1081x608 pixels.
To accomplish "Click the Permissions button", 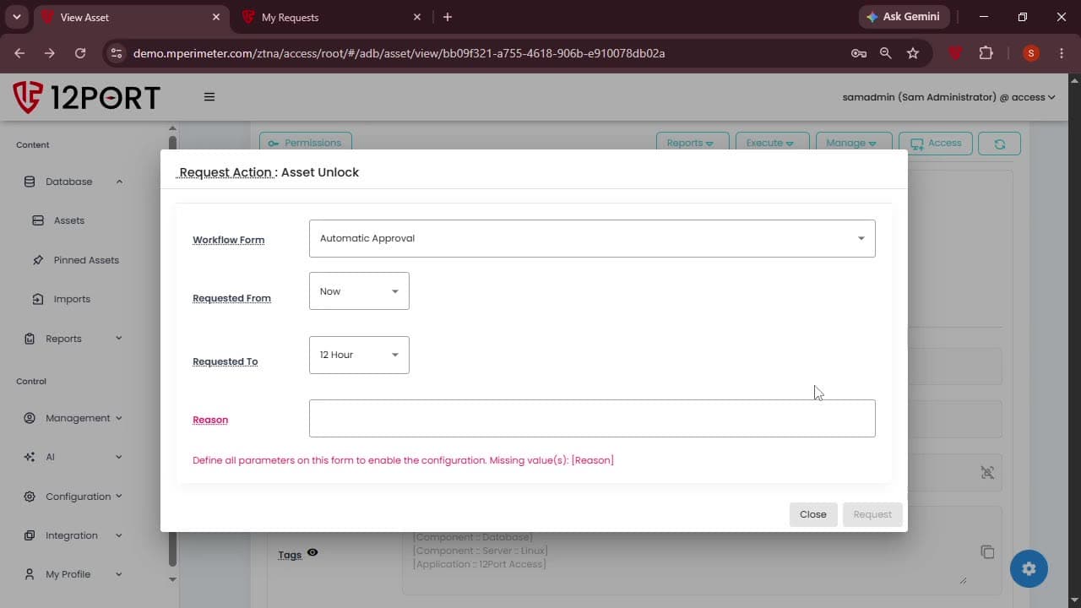I will (x=305, y=144).
